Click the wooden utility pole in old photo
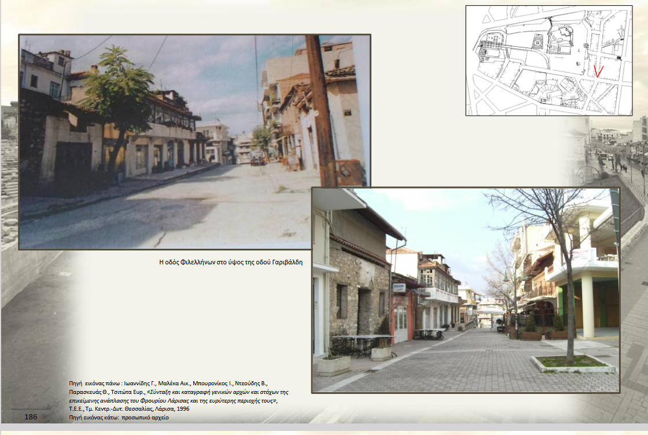Image resolution: width=648 pixels, height=435 pixels. point(321,110)
